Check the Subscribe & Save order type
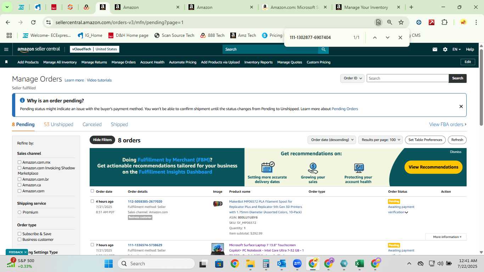The width and height of the screenshot is (484, 272). click(19, 234)
